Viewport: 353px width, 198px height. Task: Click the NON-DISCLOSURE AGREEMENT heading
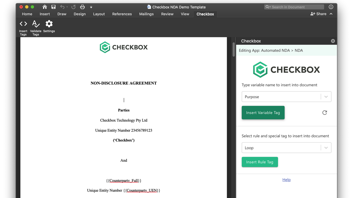[x=124, y=83]
